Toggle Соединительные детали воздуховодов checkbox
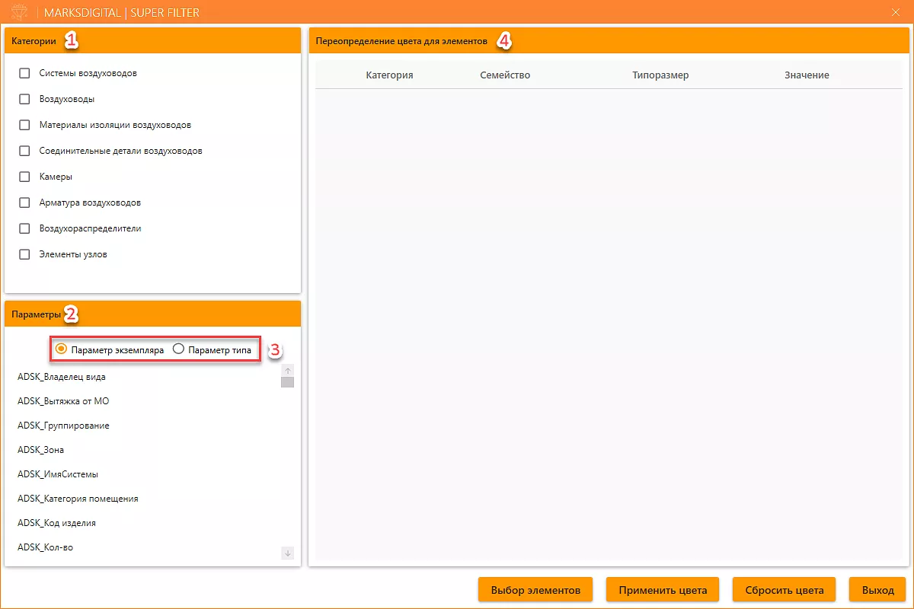The height and width of the screenshot is (609, 914). pos(24,151)
